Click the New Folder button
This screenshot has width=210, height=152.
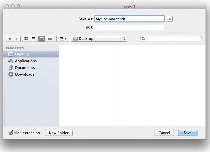pyautogui.click(x=59, y=133)
